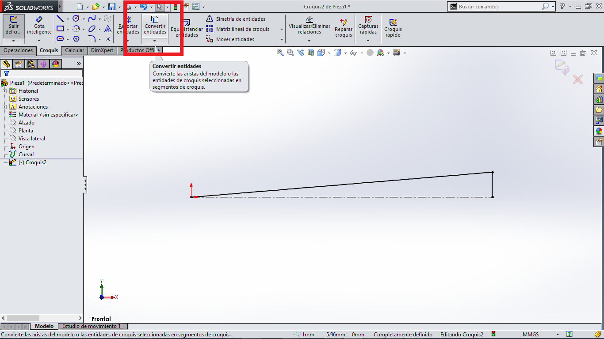Open the FeatureManager design tree tab
This screenshot has width=604, height=339.
click(x=6, y=64)
